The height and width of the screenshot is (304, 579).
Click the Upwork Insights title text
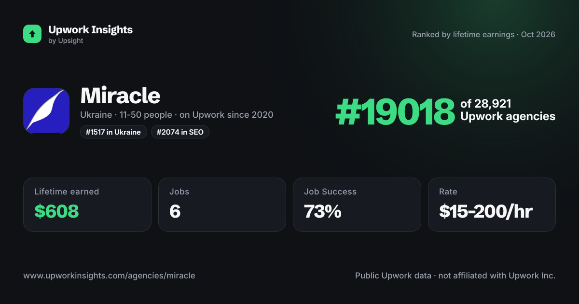pyautogui.click(x=90, y=29)
